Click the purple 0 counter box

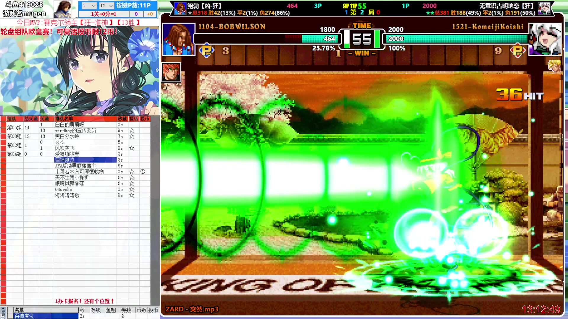click(136, 14)
